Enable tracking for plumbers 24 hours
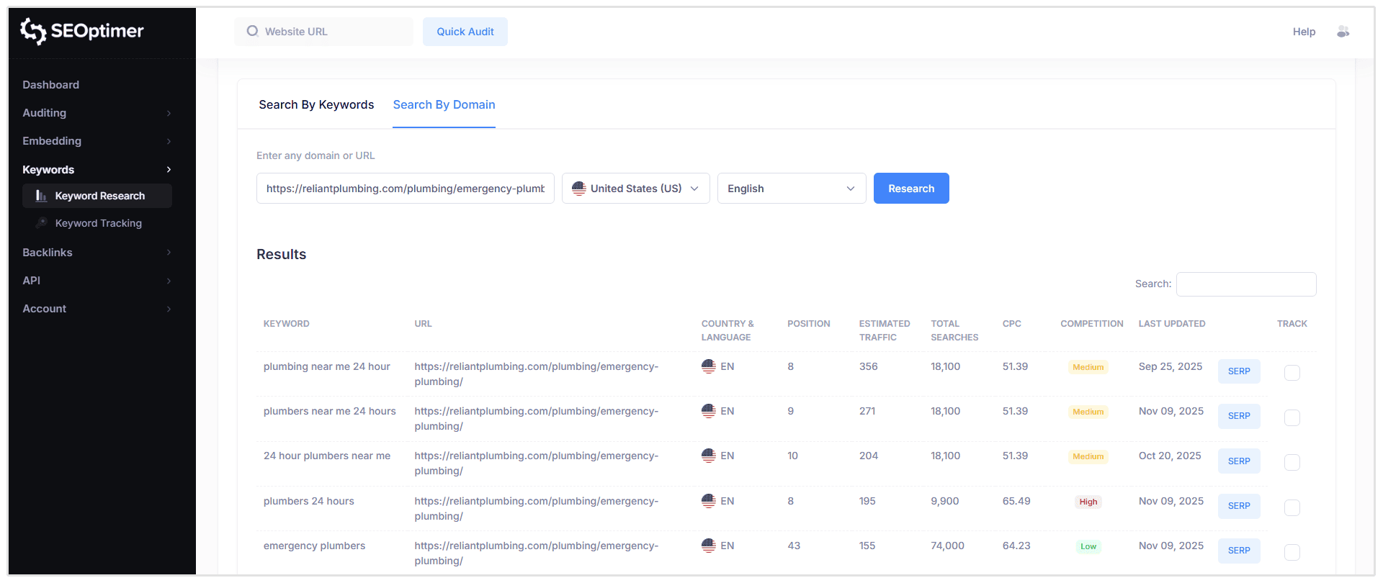1383x583 pixels. (x=1292, y=507)
